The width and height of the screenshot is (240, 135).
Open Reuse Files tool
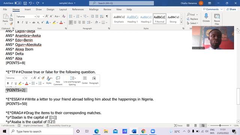click(217, 19)
